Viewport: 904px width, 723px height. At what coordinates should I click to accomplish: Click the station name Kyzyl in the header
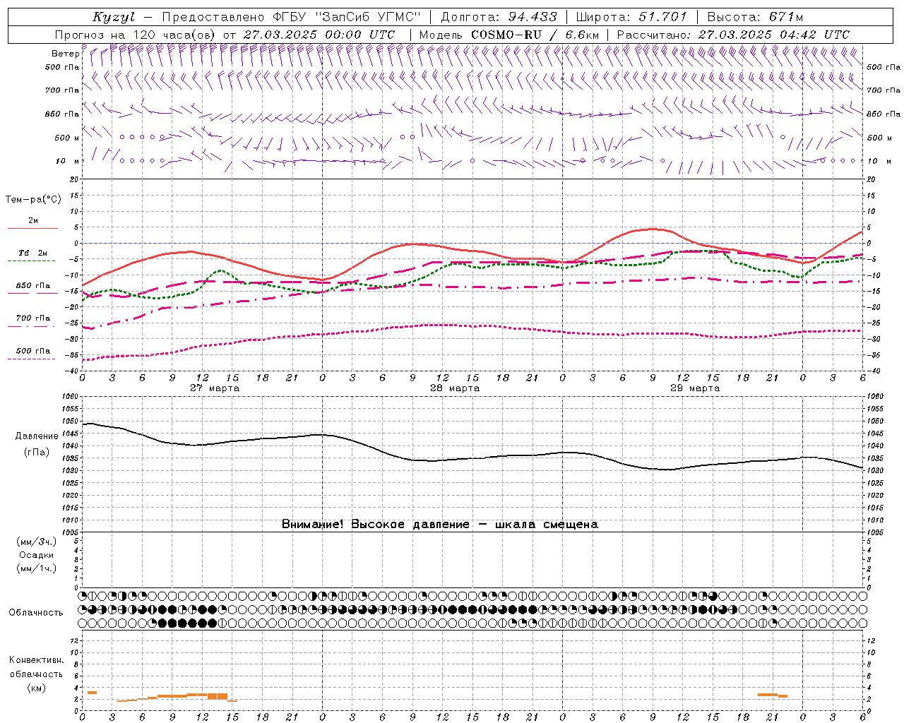click(114, 17)
